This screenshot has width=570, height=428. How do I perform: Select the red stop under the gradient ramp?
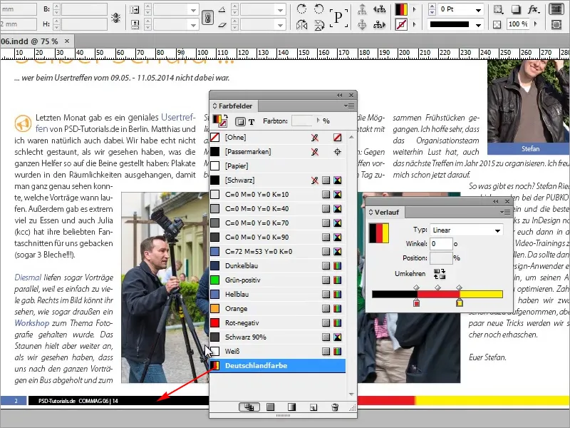[x=417, y=302]
